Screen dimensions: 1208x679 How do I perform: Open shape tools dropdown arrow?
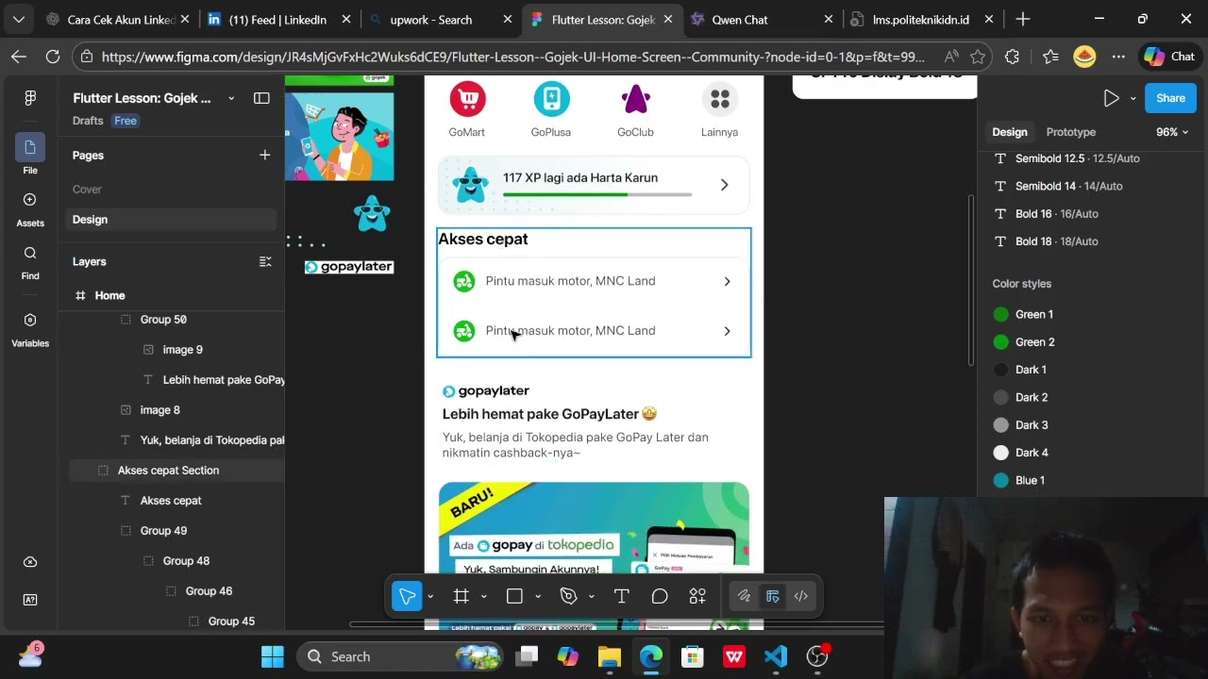(538, 596)
